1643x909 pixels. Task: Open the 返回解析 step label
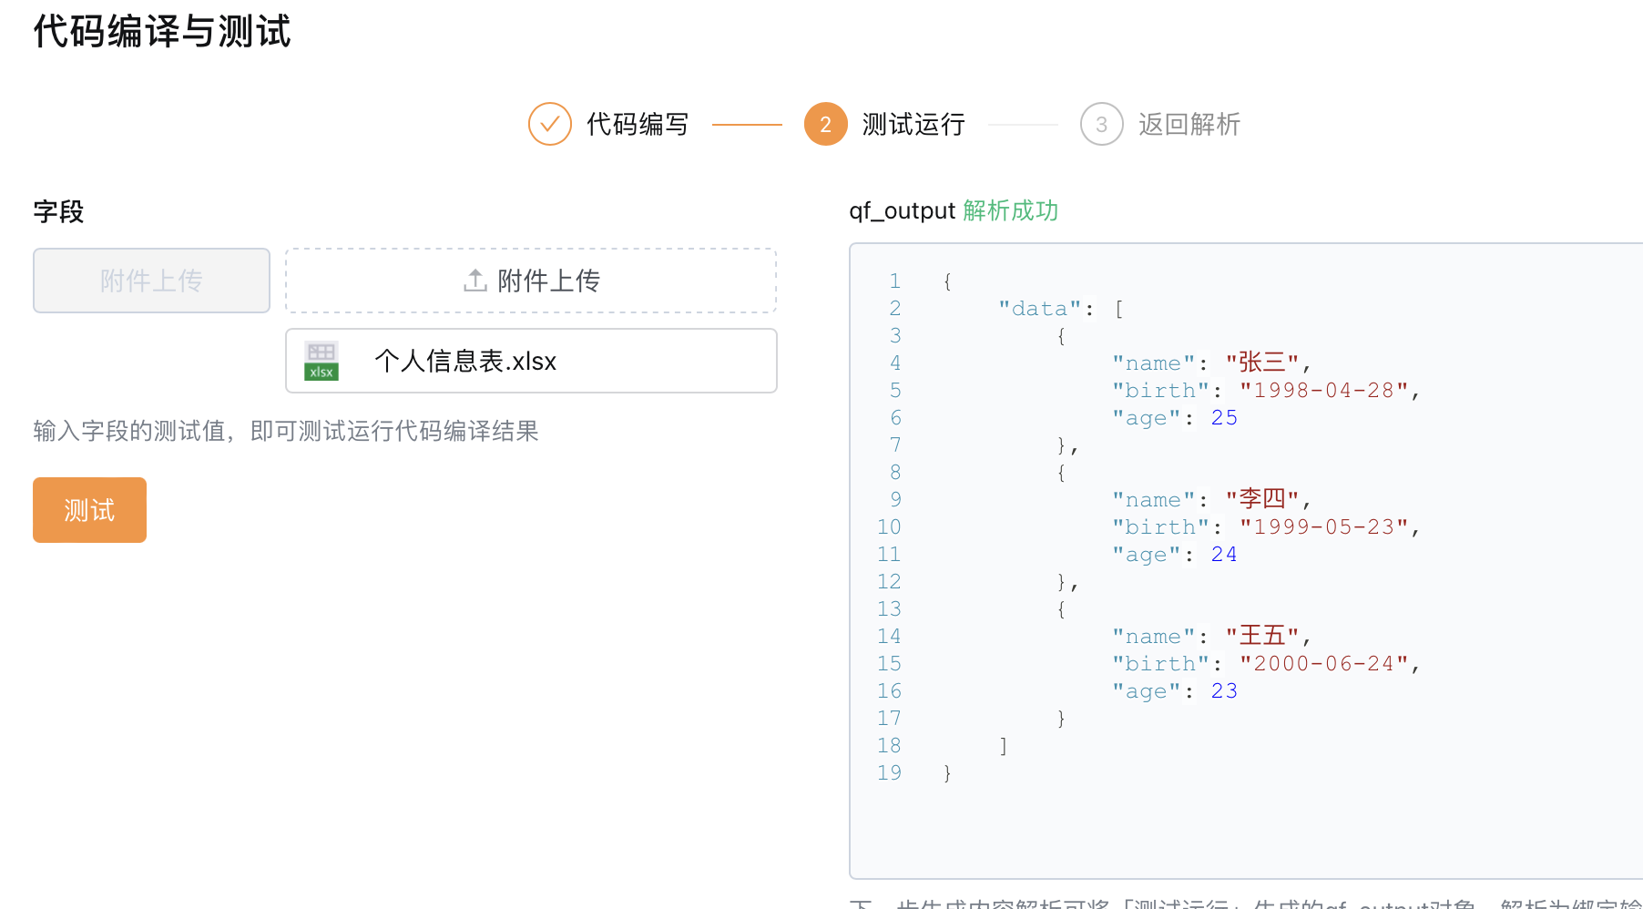(x=1189, y=124)
